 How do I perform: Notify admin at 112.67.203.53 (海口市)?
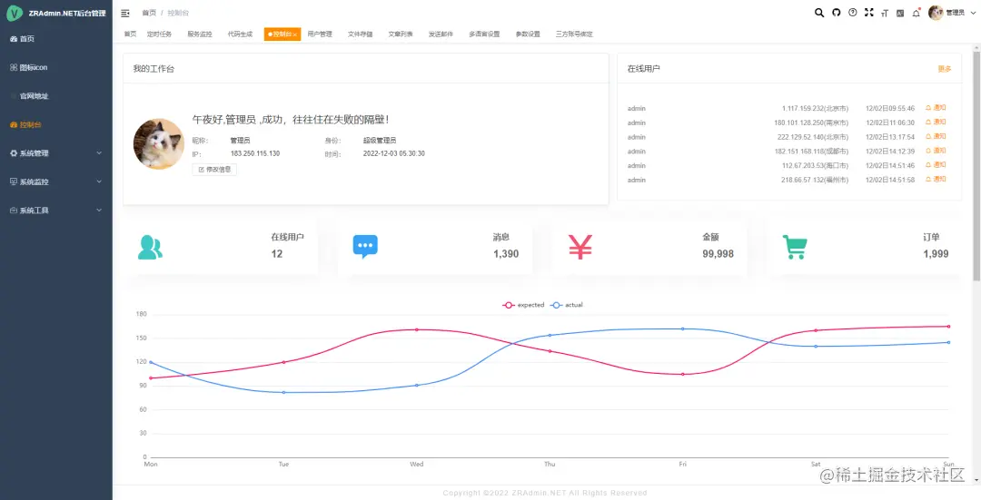(936, 166)
